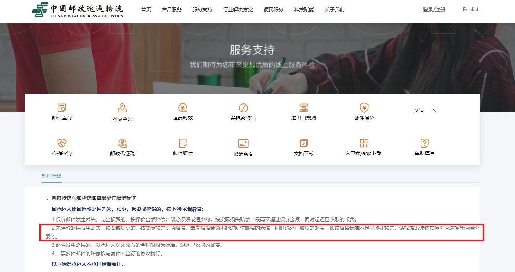Image resolution: width=515 pixels, height=272 pixels.
Task: Open the 科技赋能 navigation menu
Action: coord(304,10)
